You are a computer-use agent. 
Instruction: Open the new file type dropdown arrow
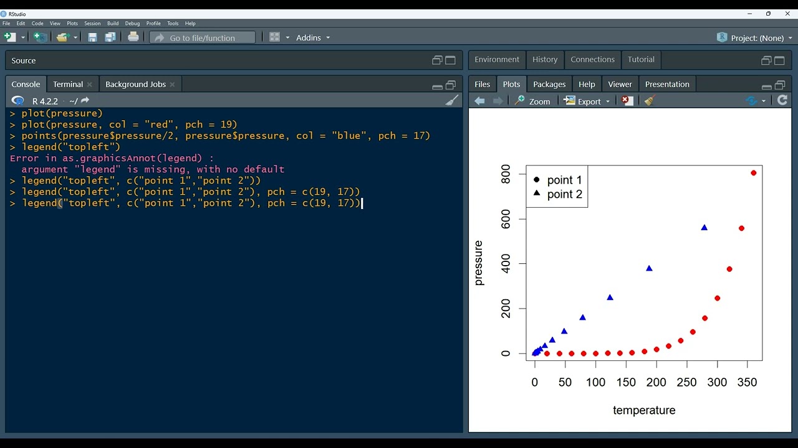[x=23, y=38]
